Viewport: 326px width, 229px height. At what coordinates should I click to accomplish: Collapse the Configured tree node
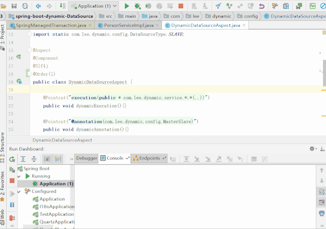[x=19, y=192]
